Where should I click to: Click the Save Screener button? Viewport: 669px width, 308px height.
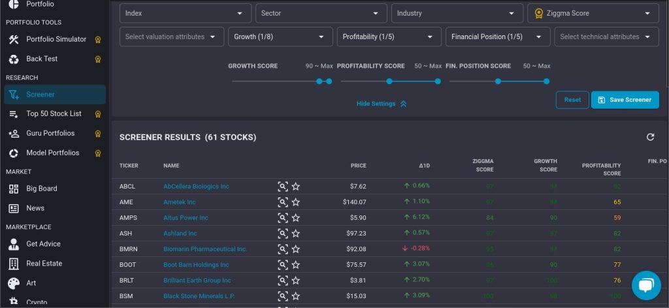625,100
